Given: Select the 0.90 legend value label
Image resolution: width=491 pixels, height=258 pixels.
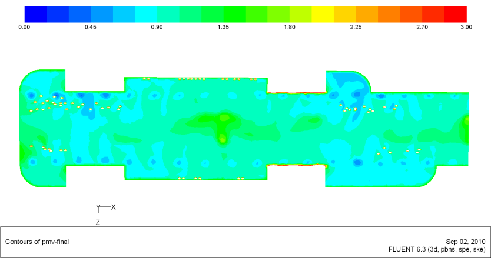Looking at the screenshot, I should point(157,27).
